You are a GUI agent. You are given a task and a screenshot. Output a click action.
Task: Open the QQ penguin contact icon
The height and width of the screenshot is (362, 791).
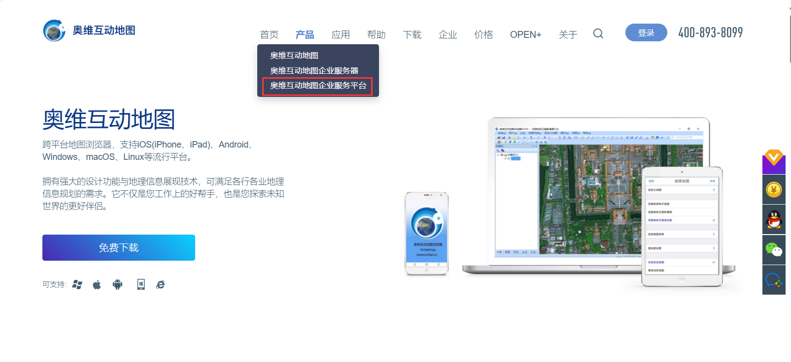[774, 219]
